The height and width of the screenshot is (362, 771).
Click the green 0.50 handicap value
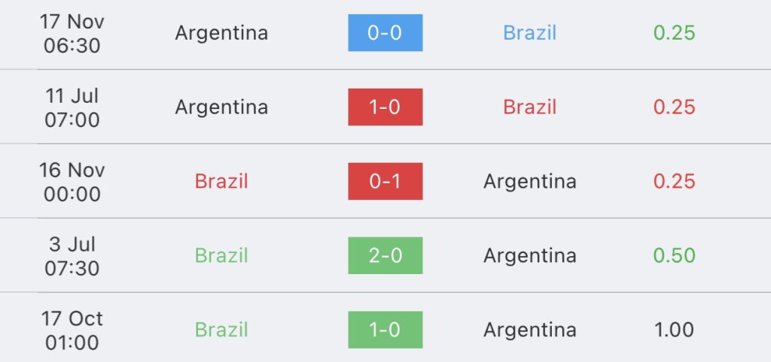(674, 255)
